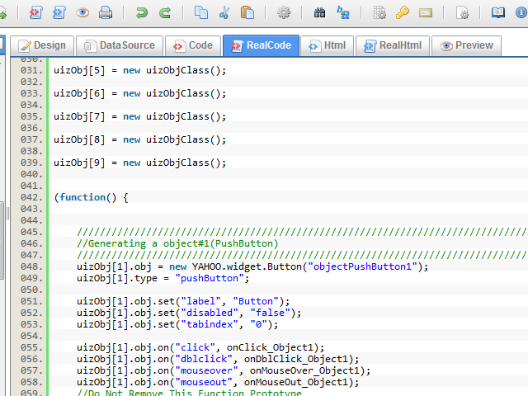Undo the last action with green arrow
The height and width of the screenshot is (396, 528).
[142, 12]
